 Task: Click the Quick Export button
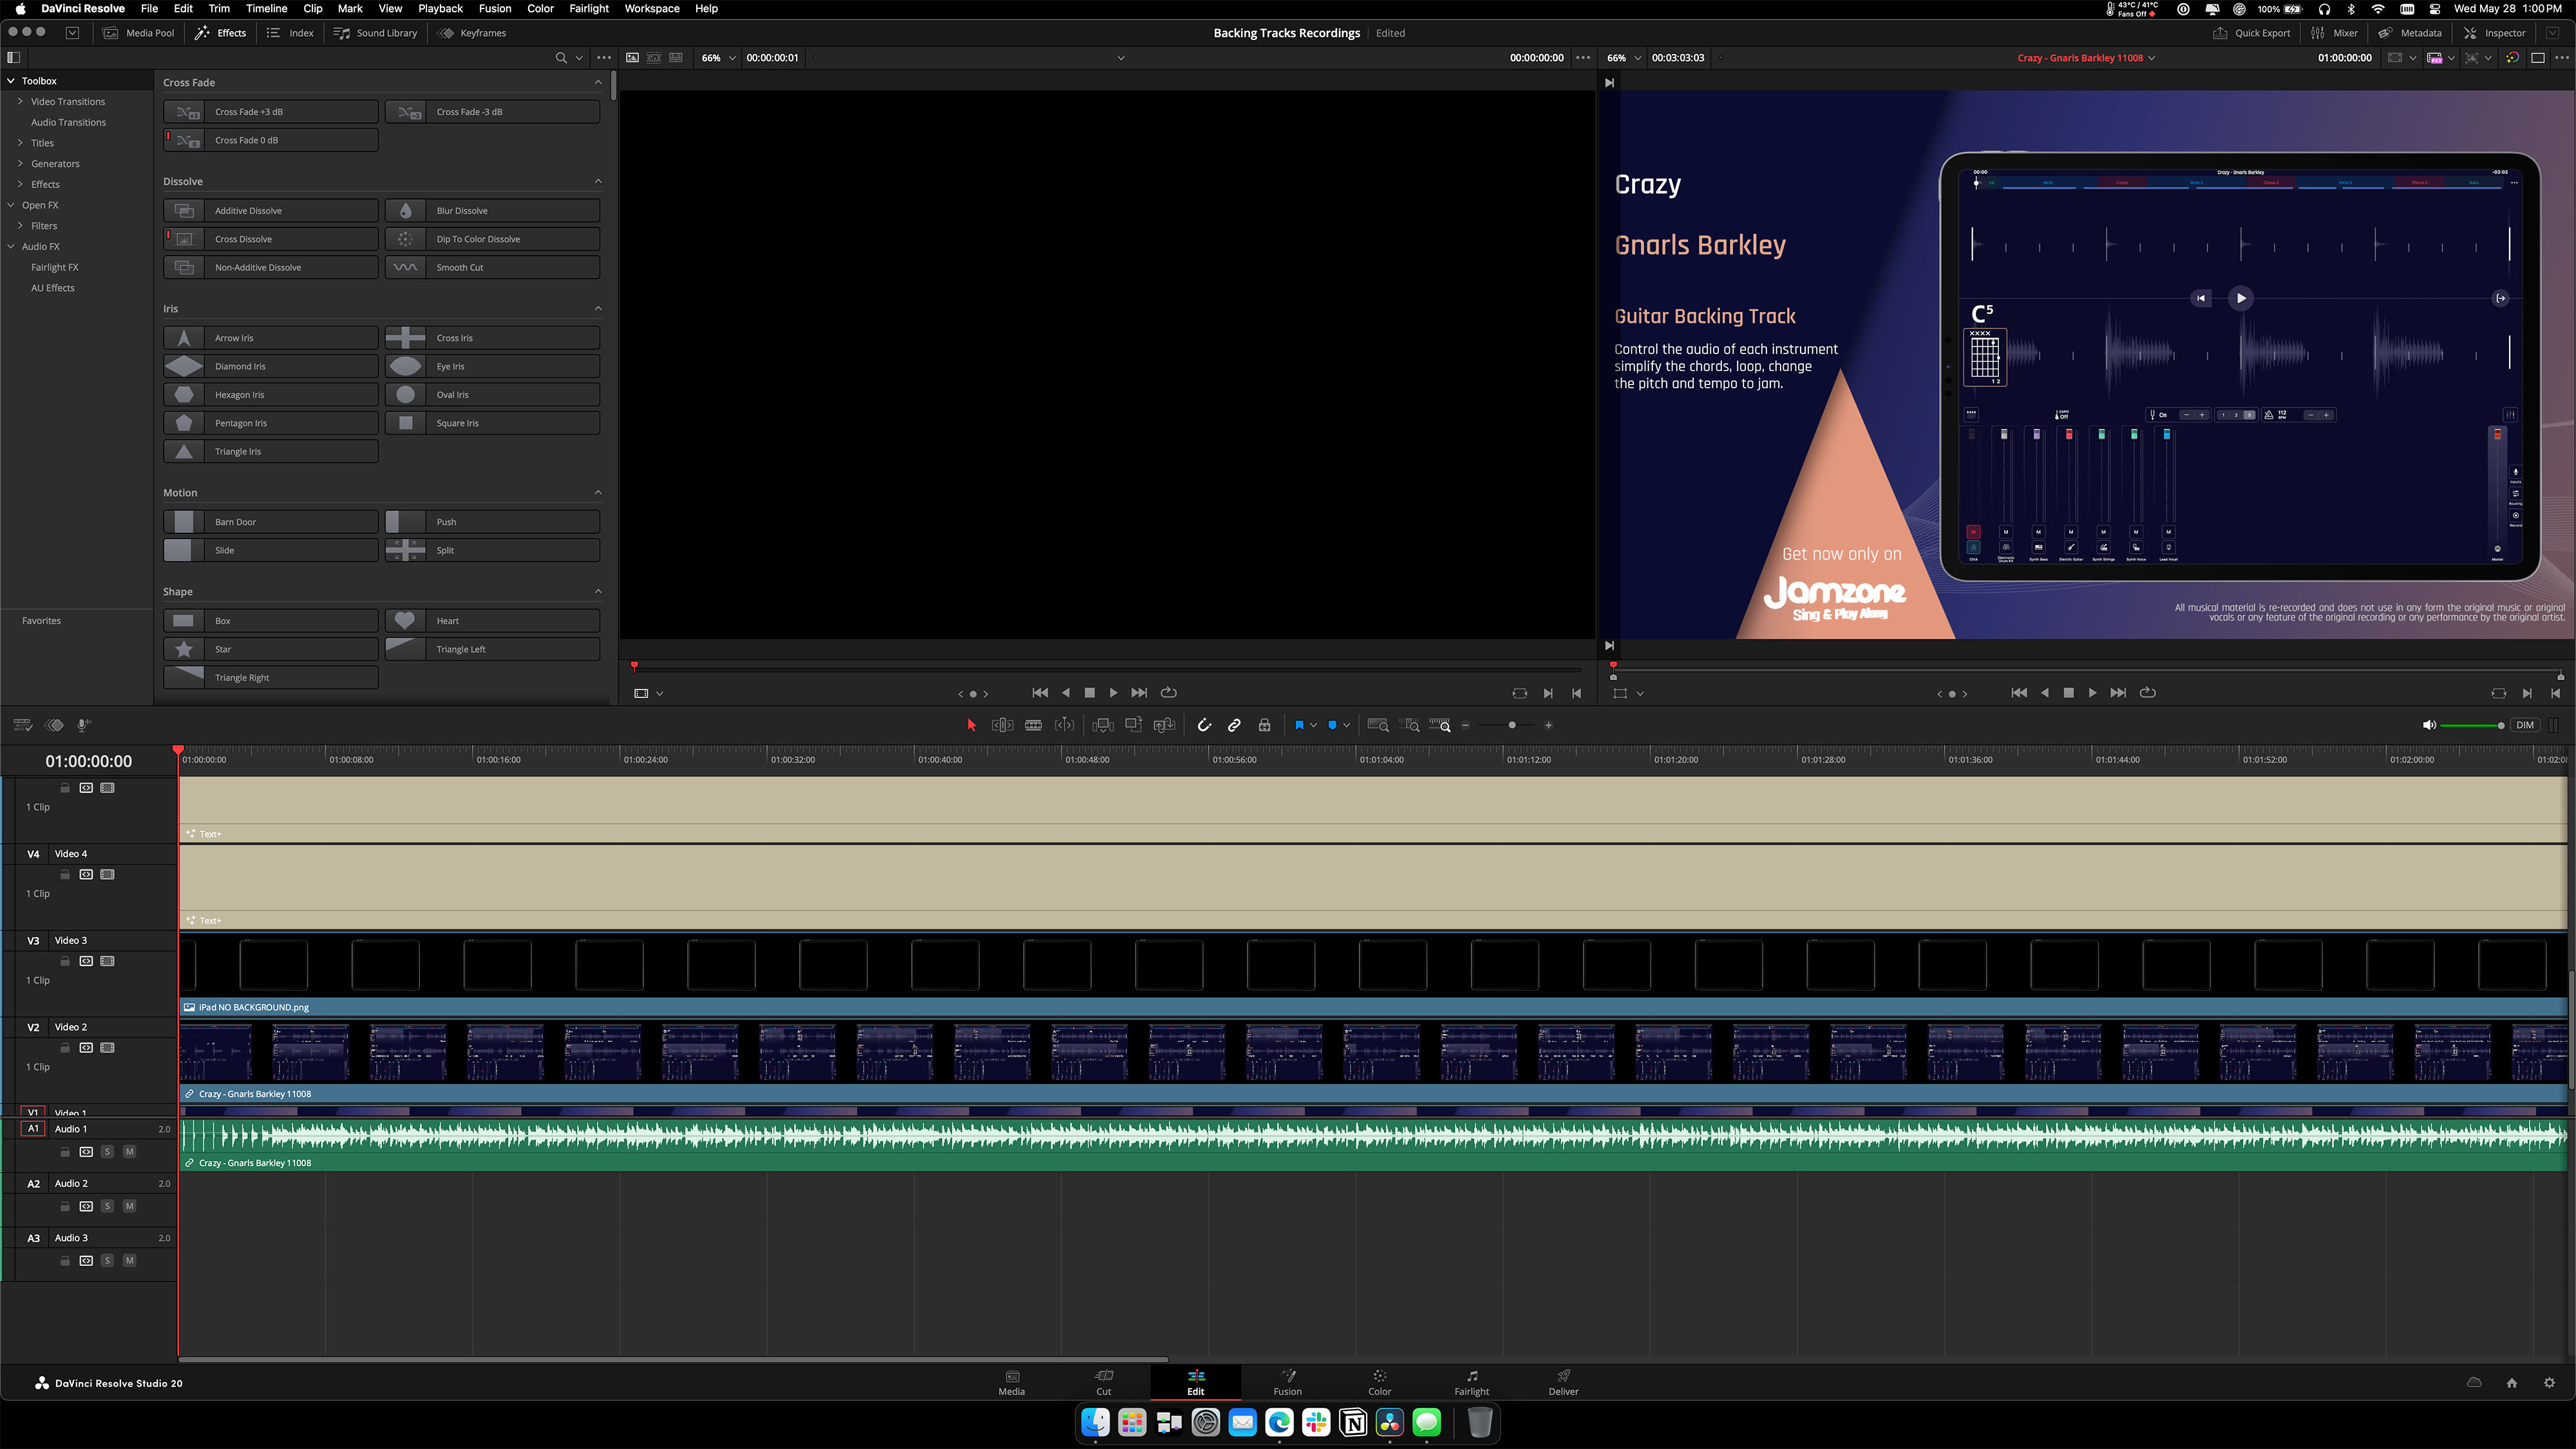(x=2251, y=33)
